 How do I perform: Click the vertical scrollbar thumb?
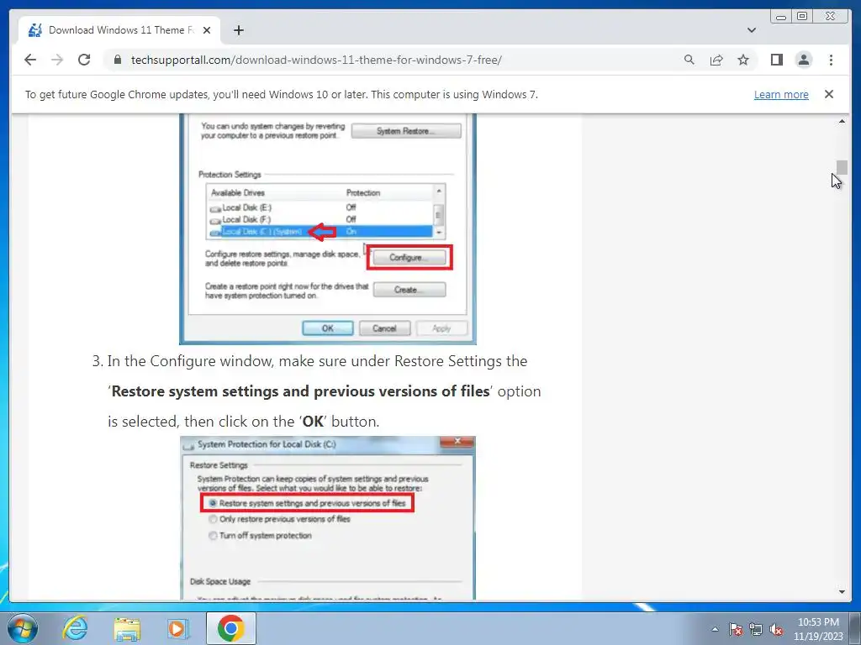842,167
